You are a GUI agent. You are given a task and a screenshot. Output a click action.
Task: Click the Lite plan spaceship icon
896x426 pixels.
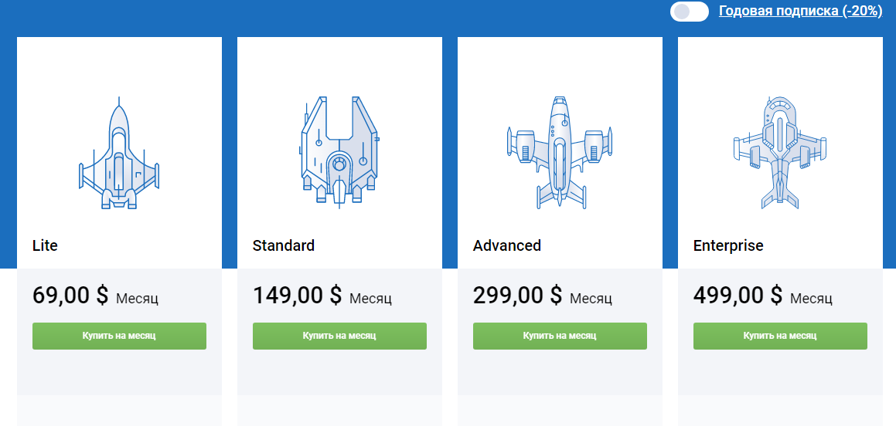click(x=119, y=153)
